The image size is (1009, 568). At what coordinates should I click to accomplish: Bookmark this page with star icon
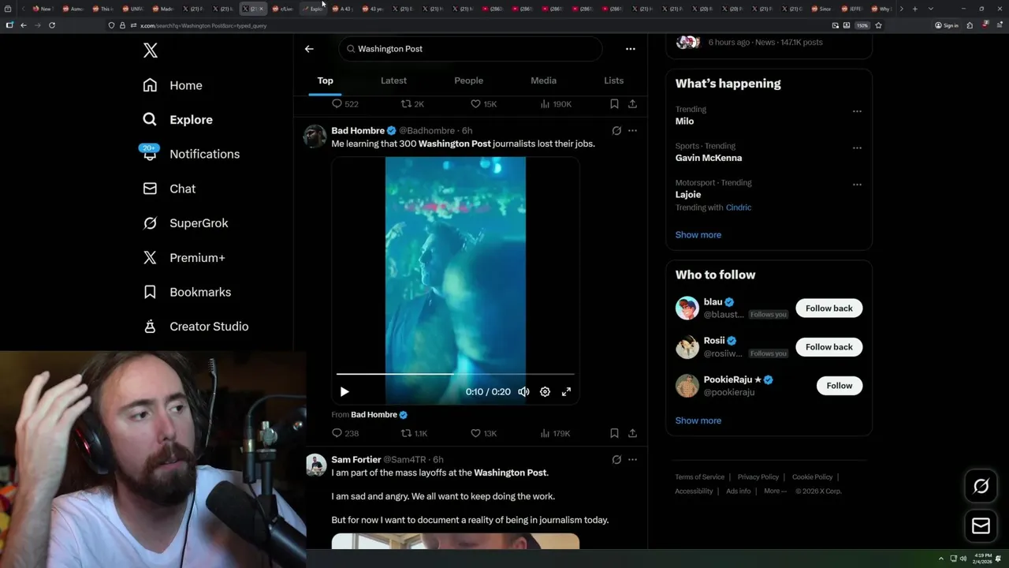(878, 25)
